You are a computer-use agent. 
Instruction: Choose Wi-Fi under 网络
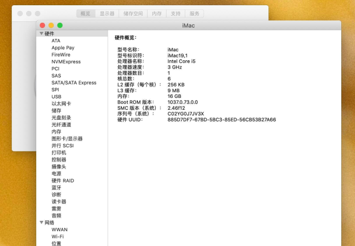58,237
